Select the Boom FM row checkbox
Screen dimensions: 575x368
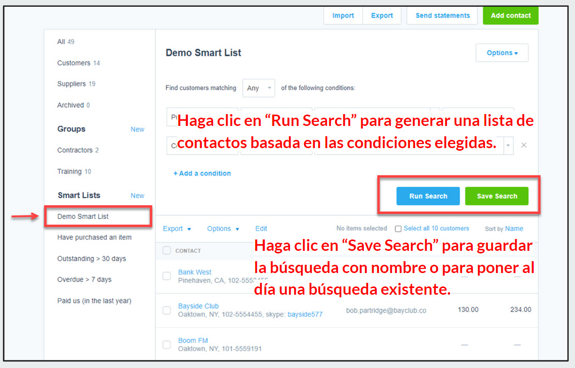167,344
